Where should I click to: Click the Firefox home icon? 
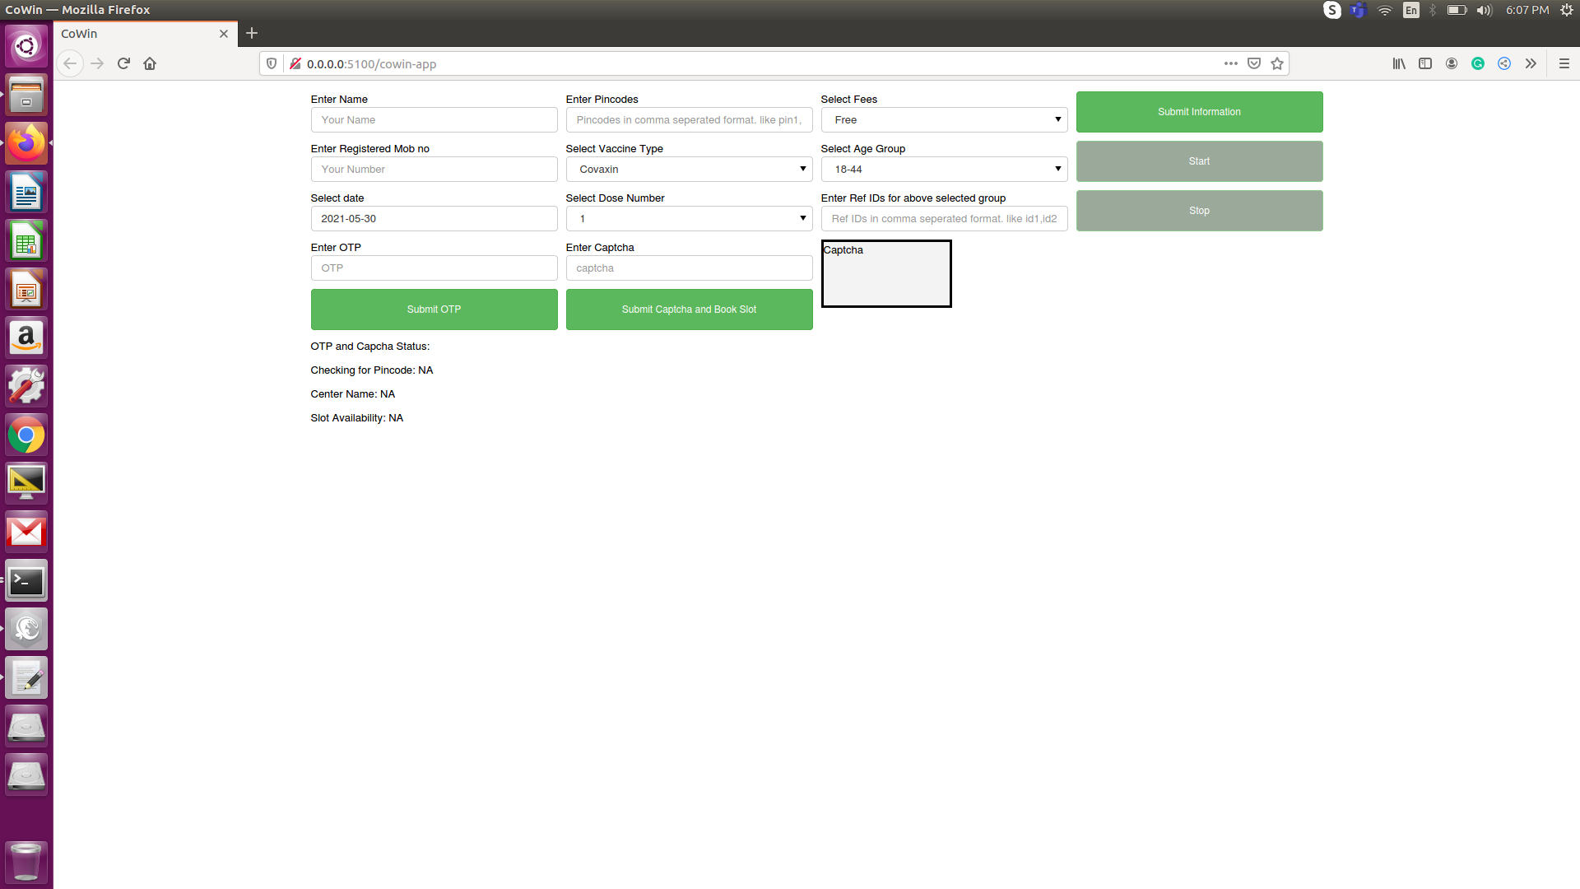(150, 63)
